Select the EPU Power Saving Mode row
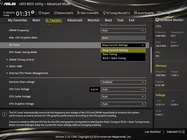The image size is (187, 140). [23, 52]
